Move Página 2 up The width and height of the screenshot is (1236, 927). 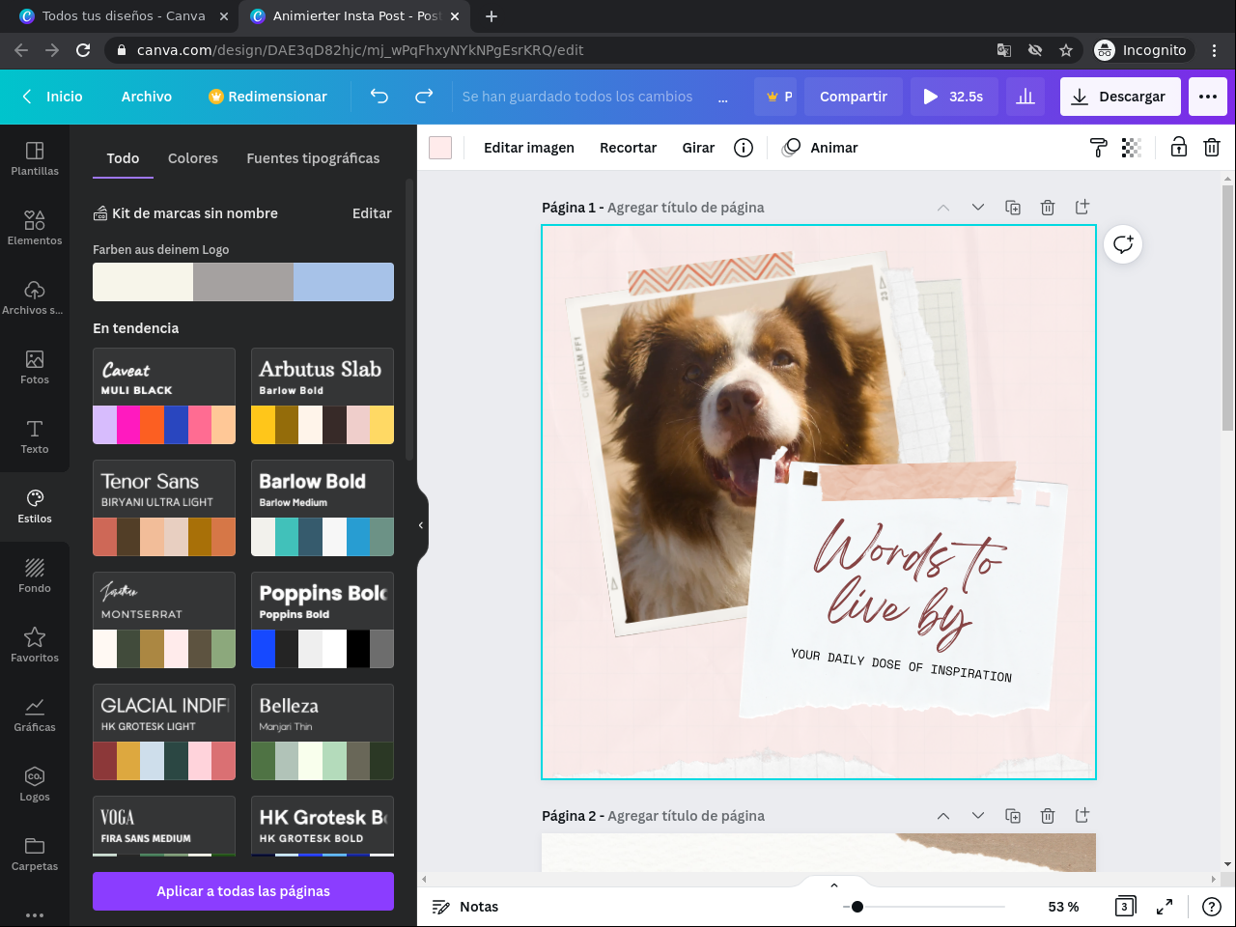[x=943, y=816]
